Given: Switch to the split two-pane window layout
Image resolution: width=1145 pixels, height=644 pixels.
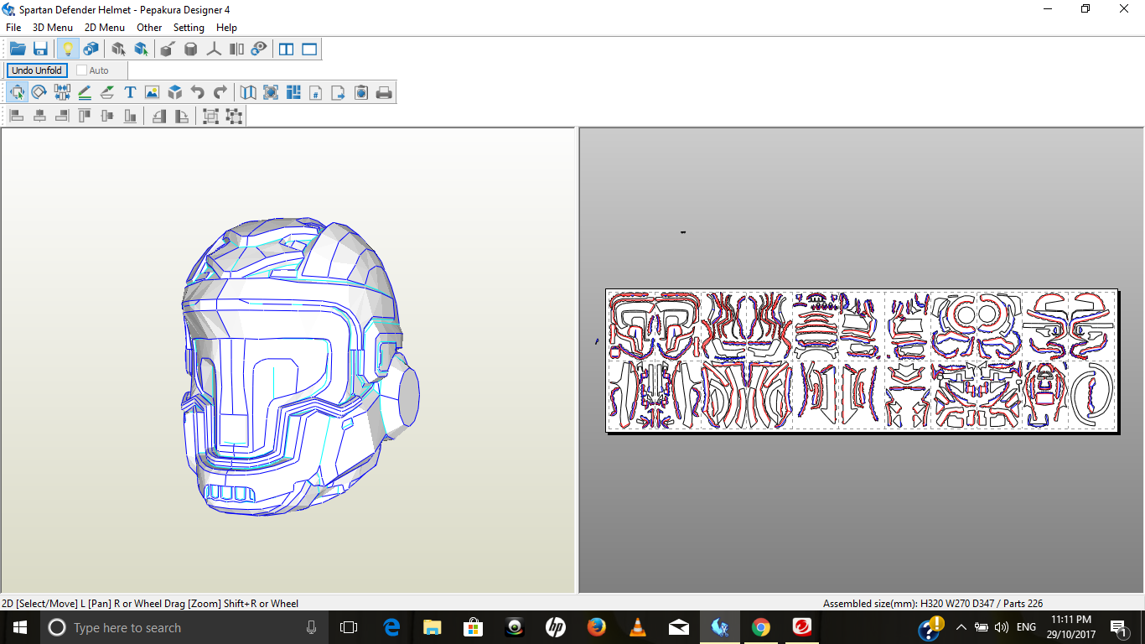Looking at the screenshot, I should point(287,49).
